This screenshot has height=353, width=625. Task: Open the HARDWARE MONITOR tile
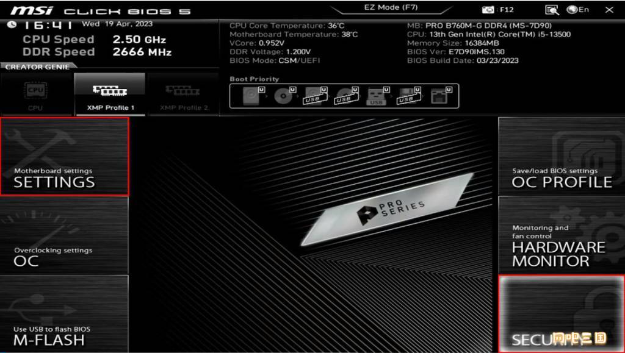click(562, 236)
